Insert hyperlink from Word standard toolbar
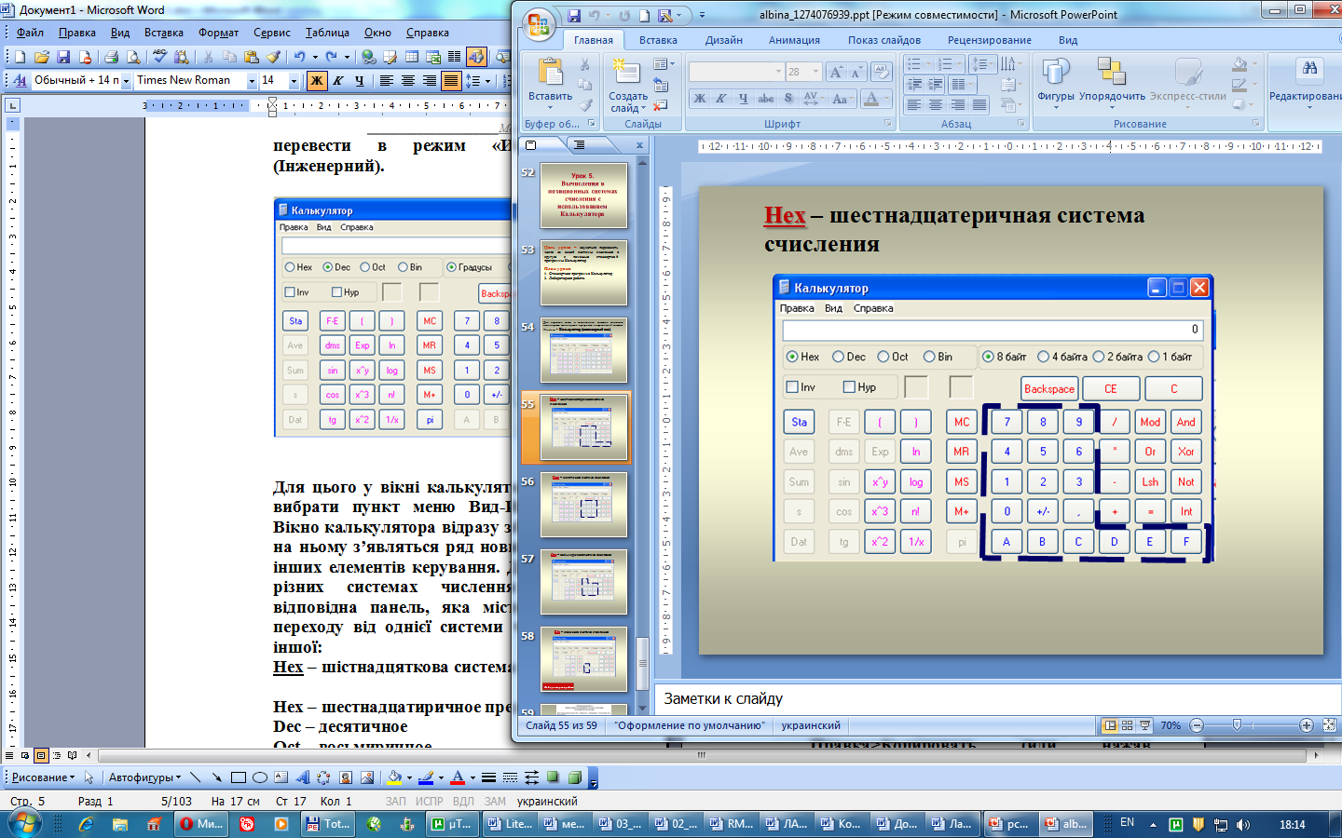 (x=369, y=57)
